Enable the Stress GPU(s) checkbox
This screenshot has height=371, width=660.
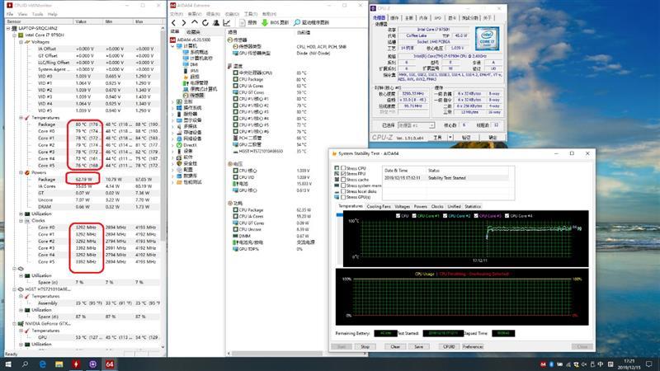[343, 199]
